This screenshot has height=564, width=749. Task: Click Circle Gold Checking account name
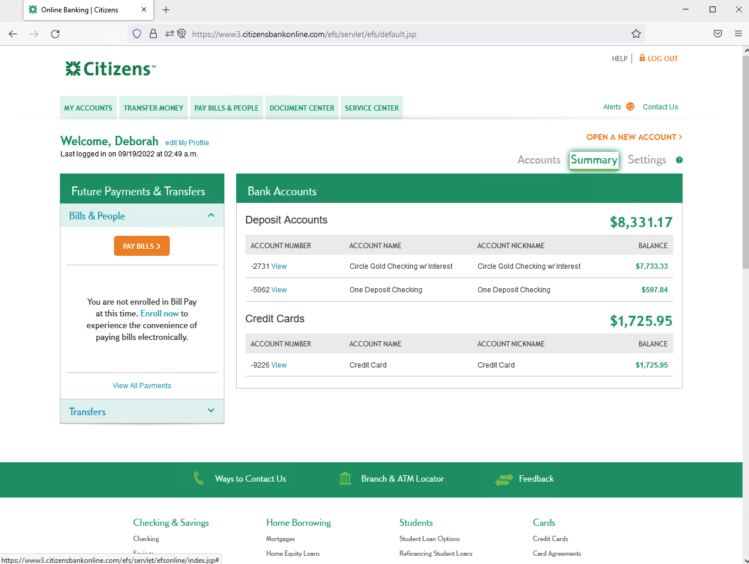[x=401, y=266]
